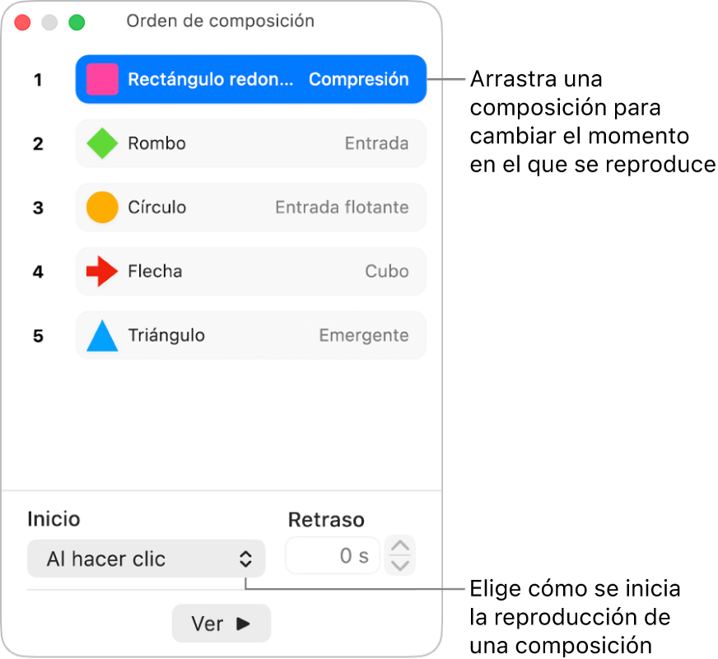Screen dimensions: 718x659
Task: Click the blue Triángulo shape icon
Action: [x=102, y=336]
